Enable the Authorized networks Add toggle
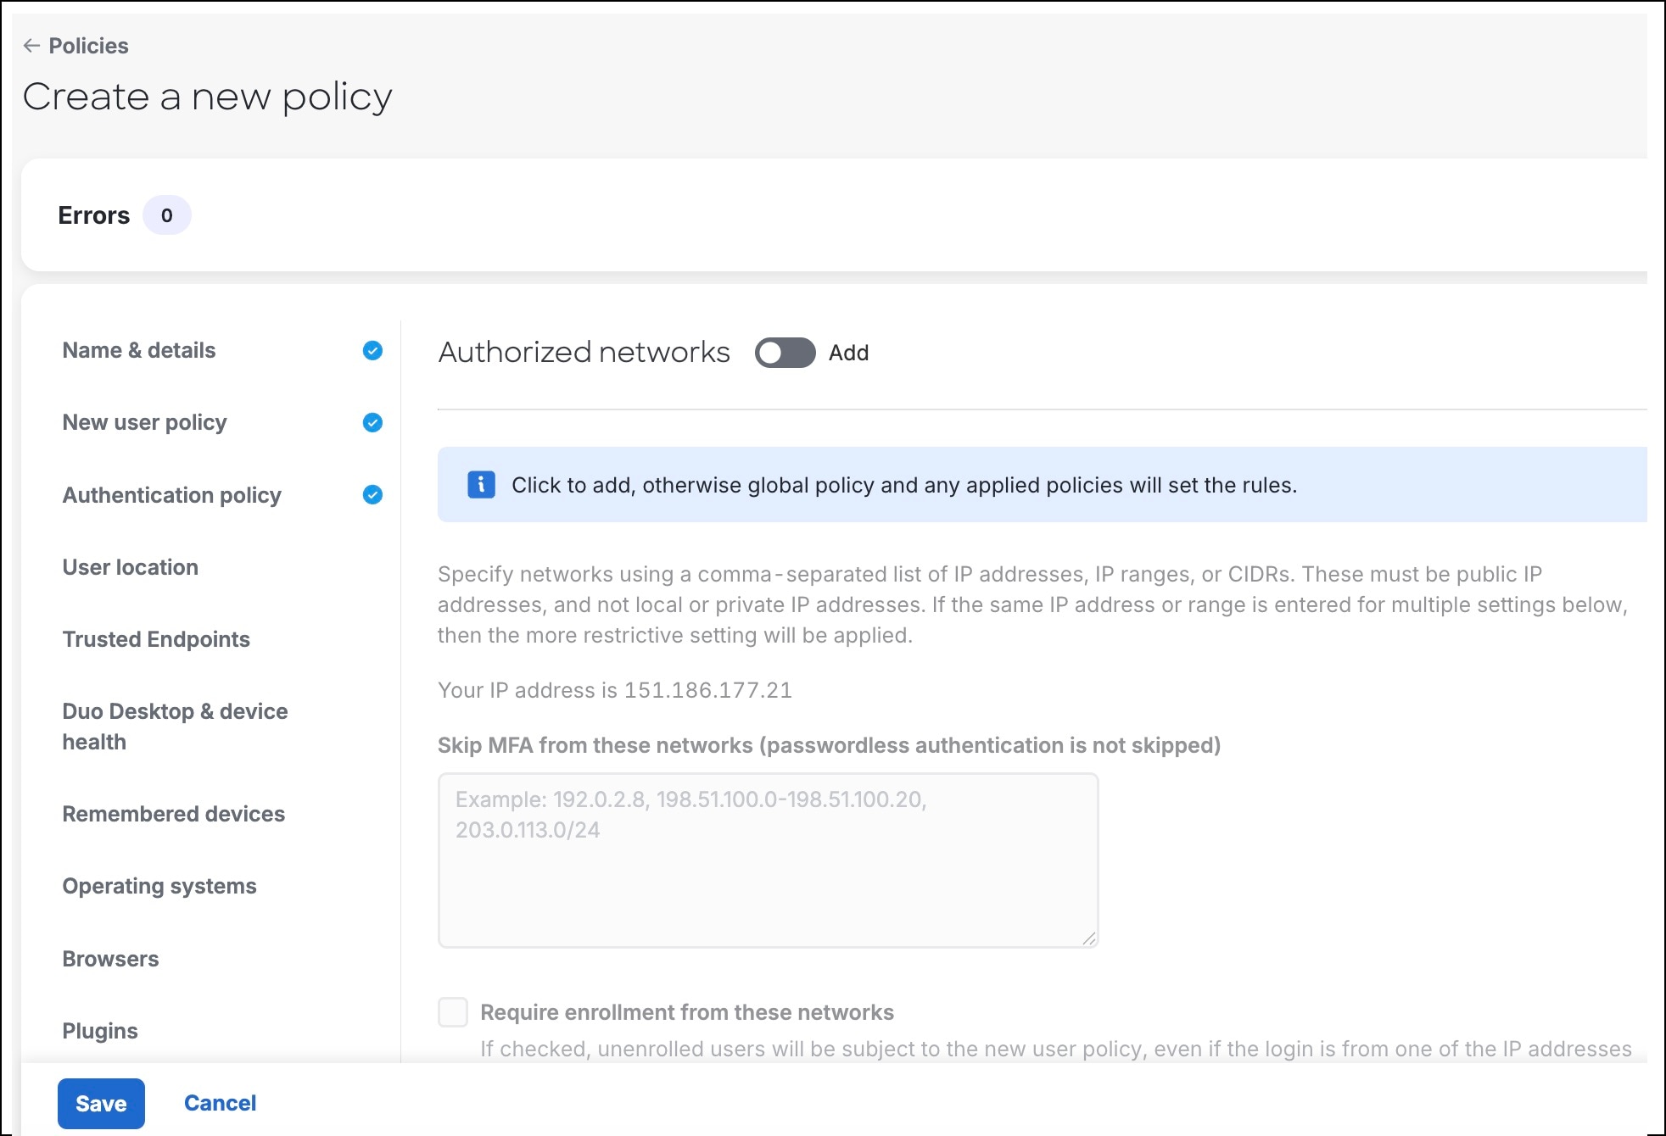This screenshot has width=1666, height=1136. pos(785,353)
